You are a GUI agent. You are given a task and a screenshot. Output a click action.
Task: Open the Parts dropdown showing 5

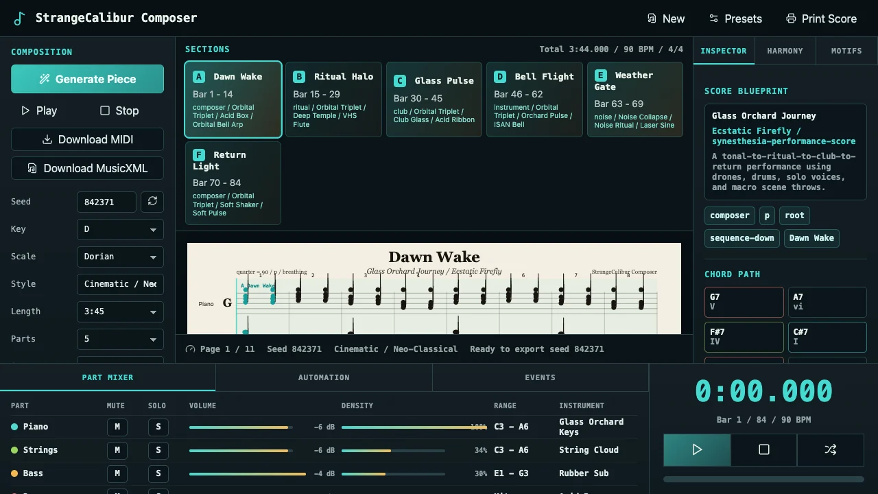(120, 339)
